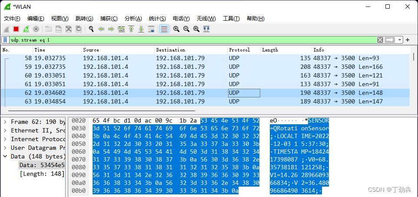The image size is (418, 197).
Task: Open the 无线(W) menu
Action: (x=206, y=19)
